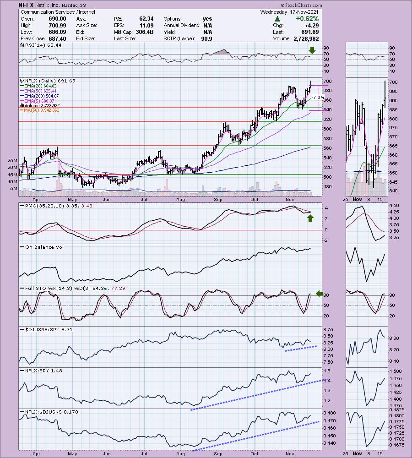Select the Chg value +4.29
This screenshot has height=458, width=412.
(x=312, y=25)
